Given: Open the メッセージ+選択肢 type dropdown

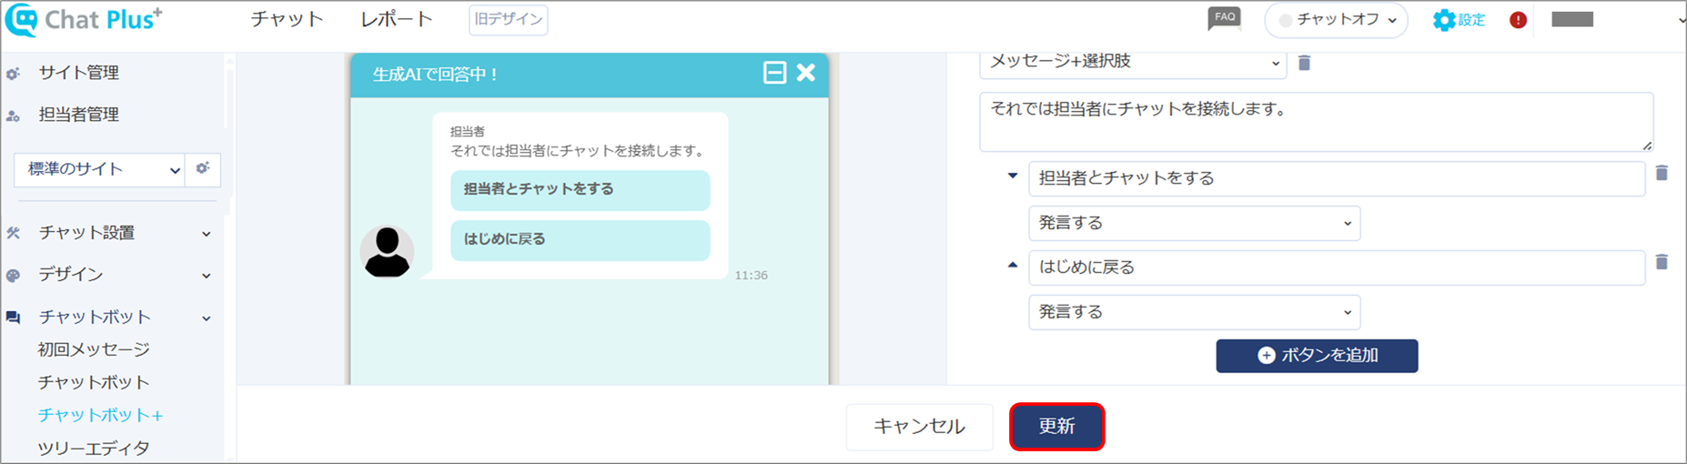Looking at the screenshot, I should 1133,62.
